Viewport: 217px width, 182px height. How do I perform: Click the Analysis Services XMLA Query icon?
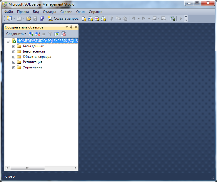point(104,18)
